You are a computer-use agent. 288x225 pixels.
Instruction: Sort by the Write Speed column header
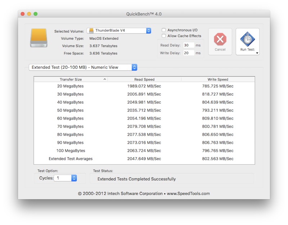[218, 79]
